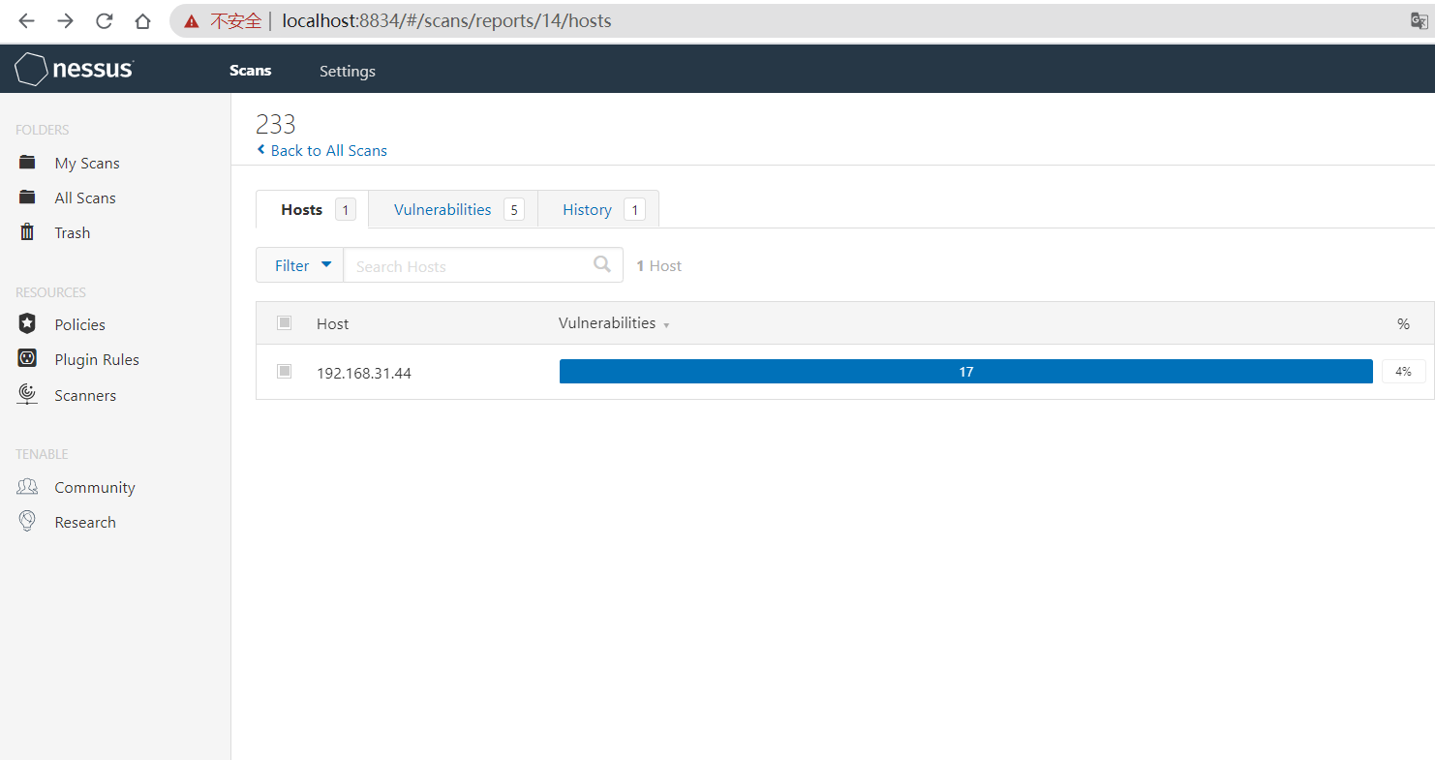Toggle the select-all hosts checkbox
Screen dimensions: 1435x760
pyautogui.click(x=284, y=322)
